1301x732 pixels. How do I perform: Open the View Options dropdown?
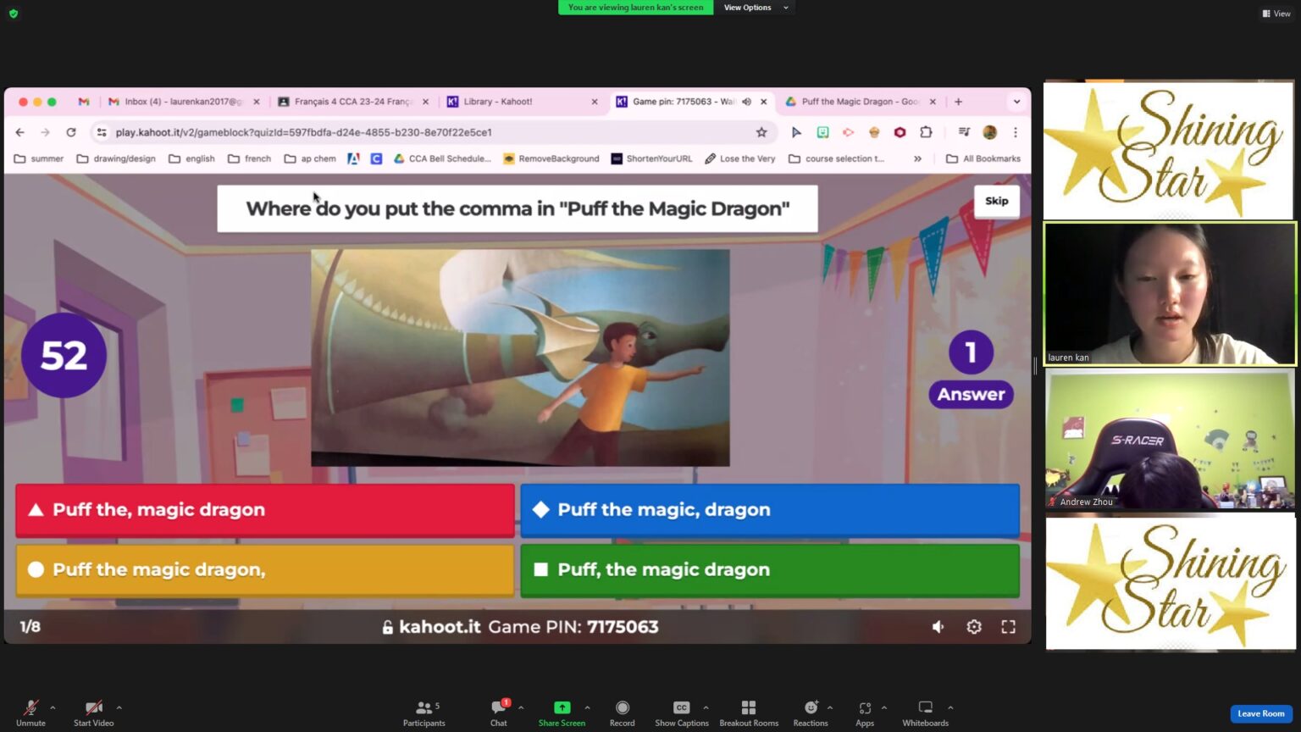[756, 8]
